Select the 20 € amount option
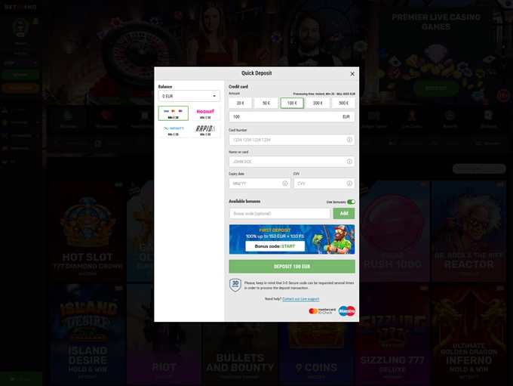Viewport: 513px width, 386px height. [x=240, y=103]
